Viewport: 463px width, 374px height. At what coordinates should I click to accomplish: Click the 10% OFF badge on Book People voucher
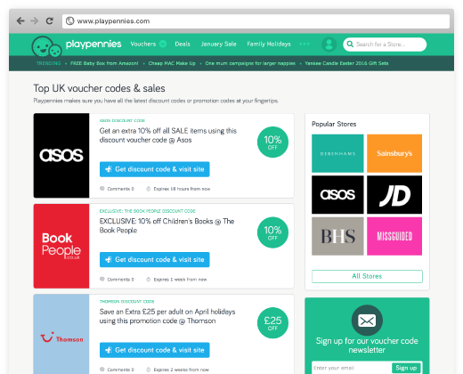(272, 232)
